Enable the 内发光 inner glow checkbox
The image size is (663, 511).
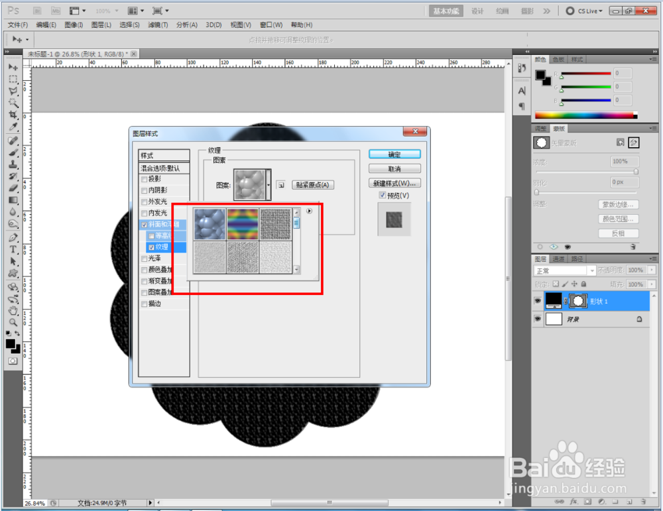pos(144,213)
